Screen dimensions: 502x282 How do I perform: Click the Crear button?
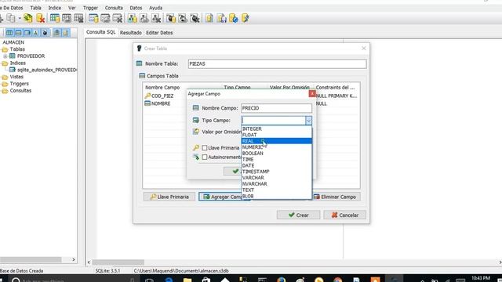pyautogui.click(x=298, y=215)
